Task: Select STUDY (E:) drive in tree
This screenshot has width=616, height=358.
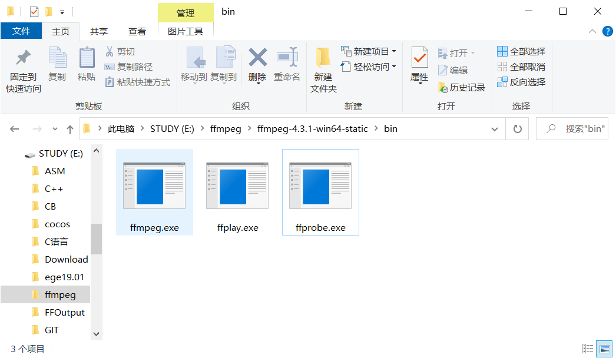Action: (54, 154)
